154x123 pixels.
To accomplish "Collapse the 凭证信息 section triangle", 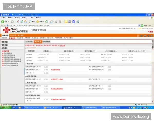I will pos(26,63).
